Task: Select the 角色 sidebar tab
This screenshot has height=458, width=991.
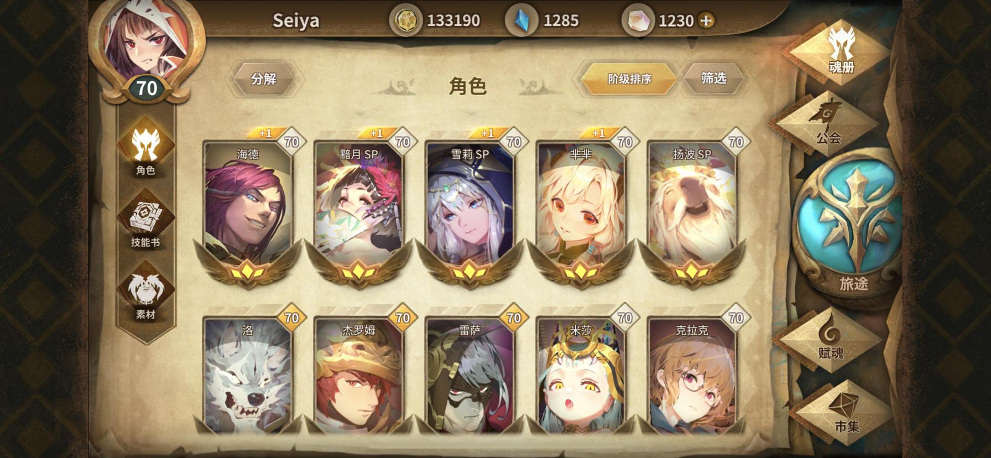Action: [145, 149]
